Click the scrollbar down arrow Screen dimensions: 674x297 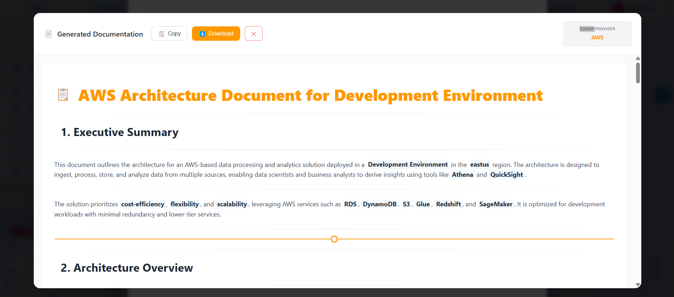coord(638,285)
